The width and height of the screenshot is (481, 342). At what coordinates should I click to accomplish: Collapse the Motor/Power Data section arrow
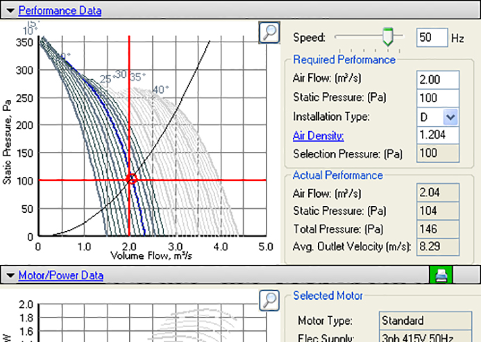10,275
